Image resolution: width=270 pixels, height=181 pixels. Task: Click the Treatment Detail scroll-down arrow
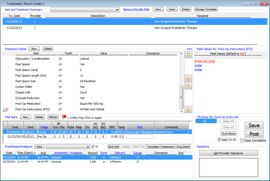[182, 111]
